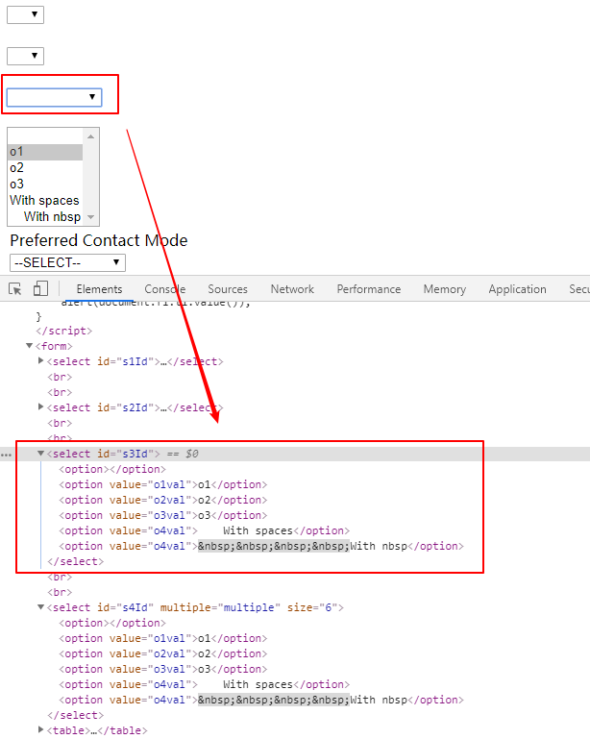The width and height of the screenshot is (590, 739).
Task: Select o2 in the multi-select list
Action: coord(45,168)
